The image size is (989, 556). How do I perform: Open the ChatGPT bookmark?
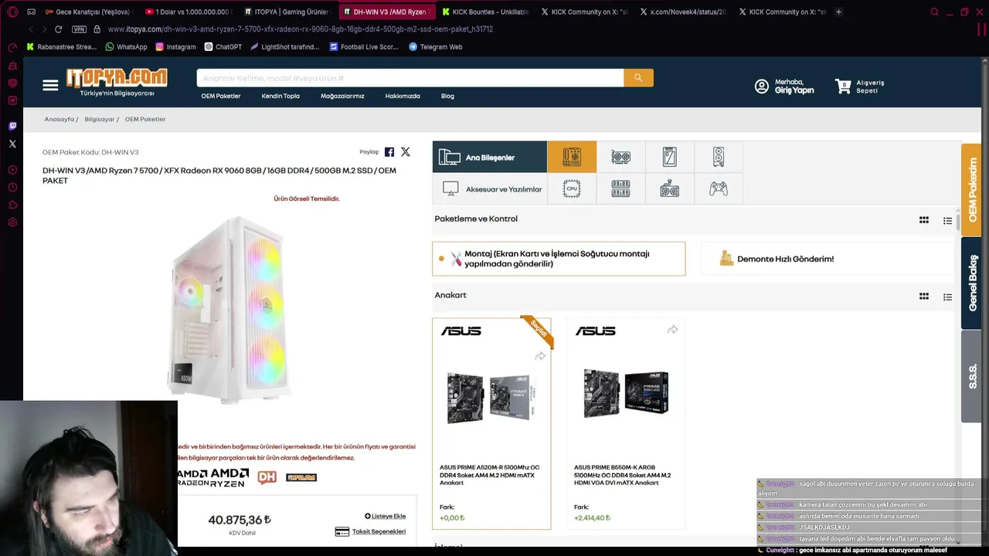[x=223, y=46]
